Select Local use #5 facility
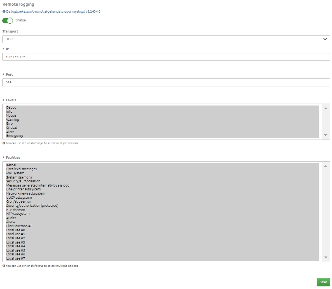 pyautogui.click(x=162, y=250)
